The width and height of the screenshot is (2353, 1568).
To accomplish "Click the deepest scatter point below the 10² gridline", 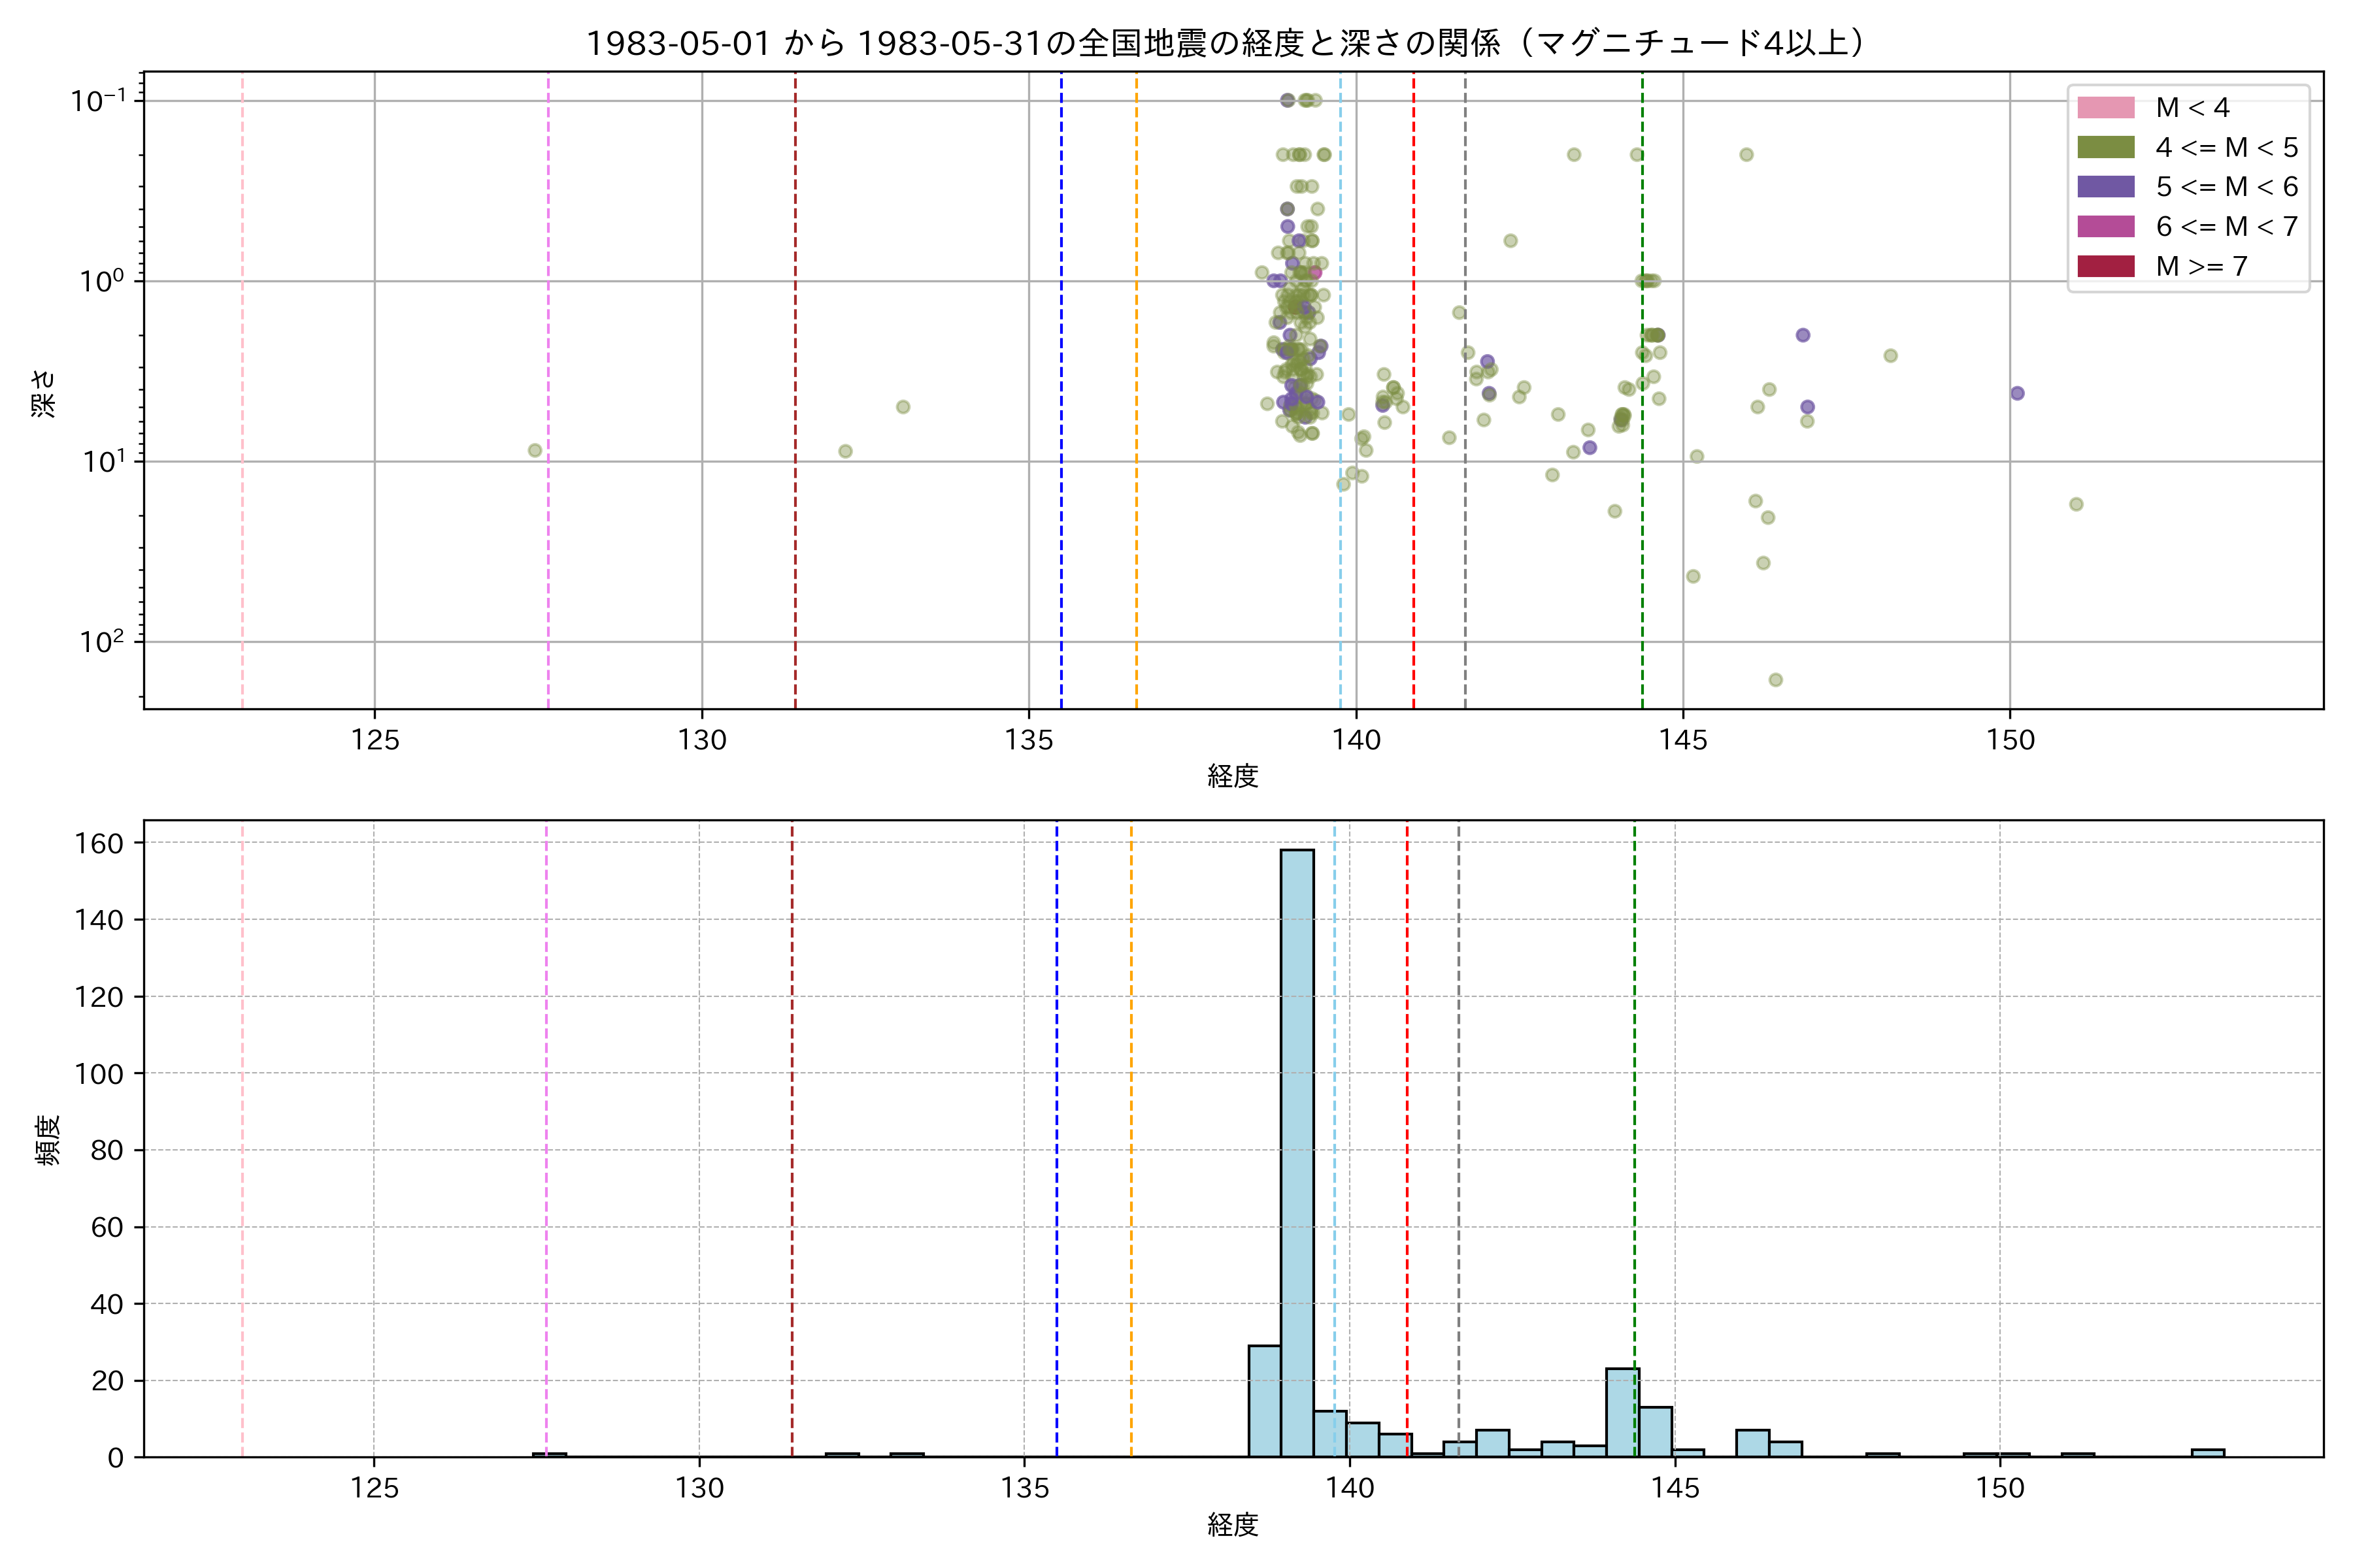I will point(1776,680).
